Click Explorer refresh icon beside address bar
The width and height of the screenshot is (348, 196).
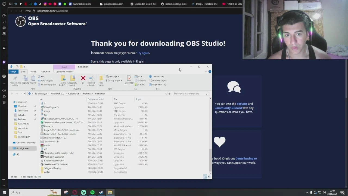(169, 94)
